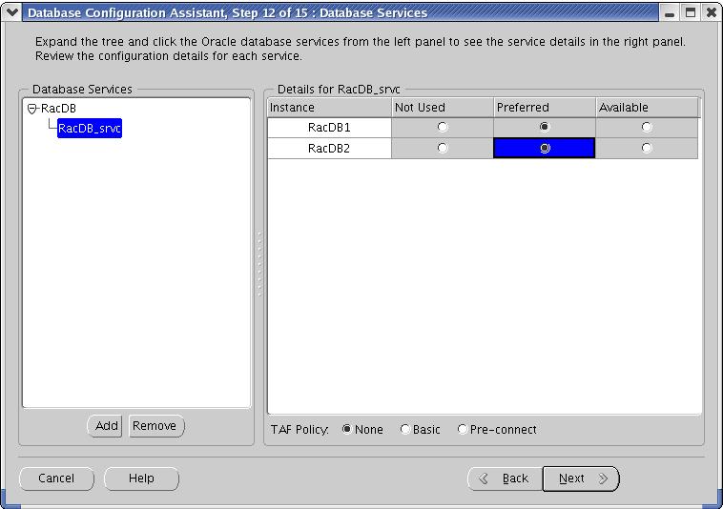Set RacDB2 to Not Used
Screen dimensions: 723x509
pyautogui.click(x=442, y=148)
